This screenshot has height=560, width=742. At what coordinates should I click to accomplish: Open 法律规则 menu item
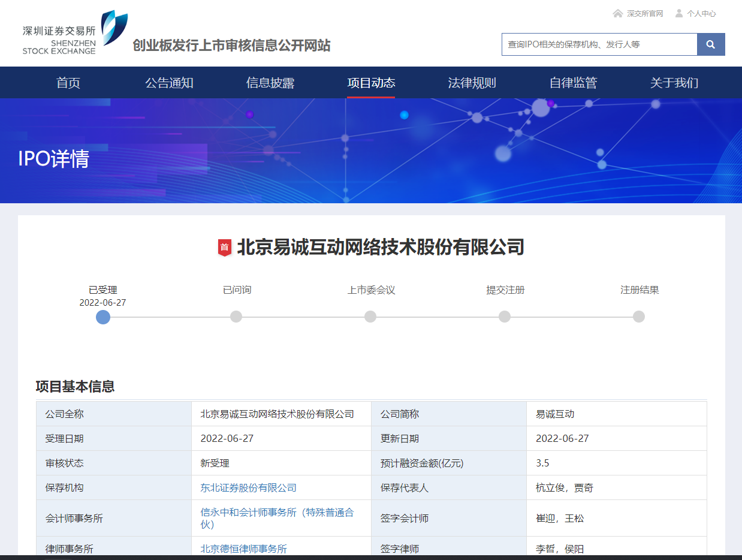[472, 83]
